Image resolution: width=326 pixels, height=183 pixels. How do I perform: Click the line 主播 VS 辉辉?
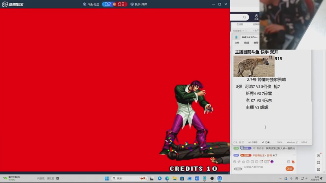pos(257,107)
